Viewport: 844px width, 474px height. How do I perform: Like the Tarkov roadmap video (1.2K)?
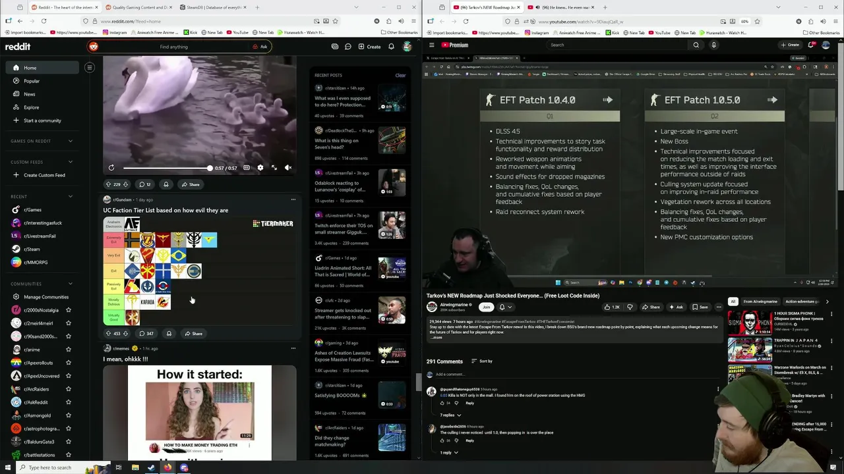(613, 307)
